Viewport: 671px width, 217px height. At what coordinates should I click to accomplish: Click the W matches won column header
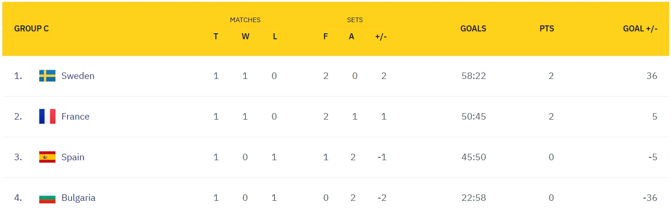[245, 36]
